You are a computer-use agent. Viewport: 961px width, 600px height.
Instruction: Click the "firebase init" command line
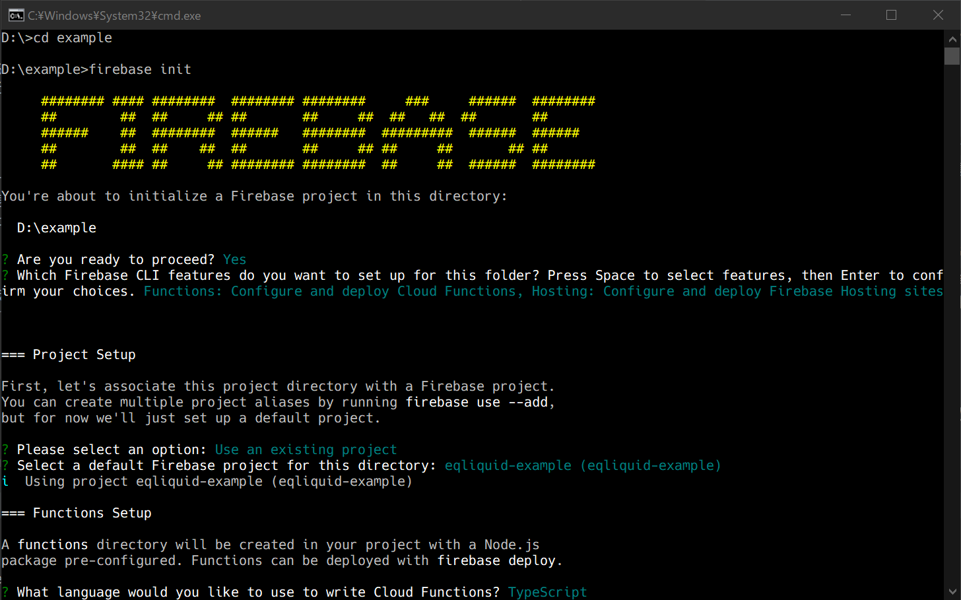[x=96, y=69]
